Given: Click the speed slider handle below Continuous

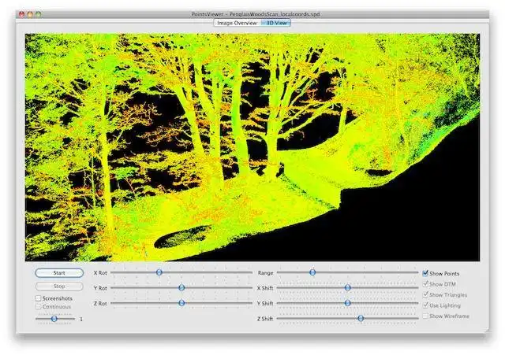Looking at the screenshot, I should [54, 319].
